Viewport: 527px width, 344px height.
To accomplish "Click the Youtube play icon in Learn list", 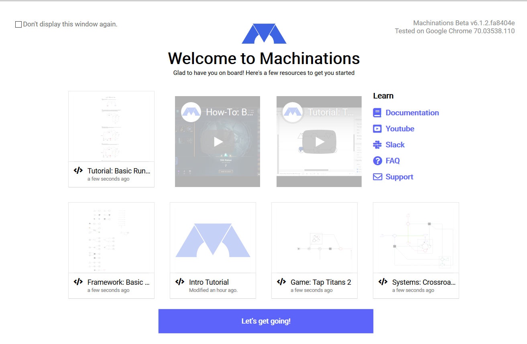I will (377, 129).
